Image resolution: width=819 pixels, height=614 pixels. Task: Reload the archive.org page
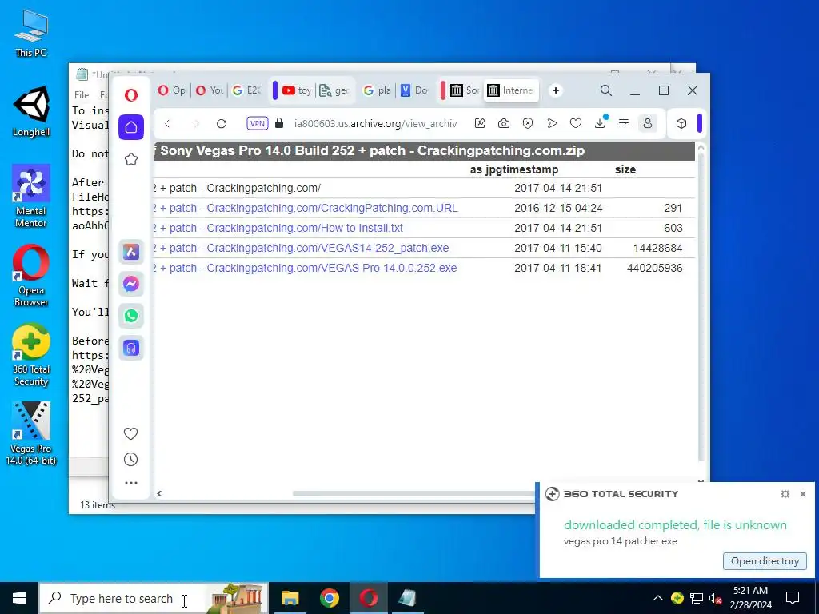pyautogui.click(x=222, y=124)
